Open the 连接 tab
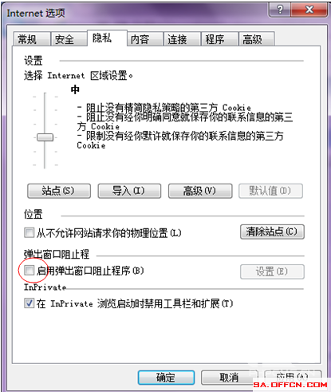Screen dimensions: 331x392 pos(182,40)
